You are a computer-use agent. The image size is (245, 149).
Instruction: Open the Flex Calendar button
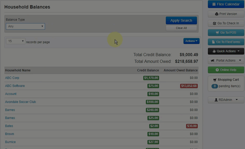pos(226,4)
